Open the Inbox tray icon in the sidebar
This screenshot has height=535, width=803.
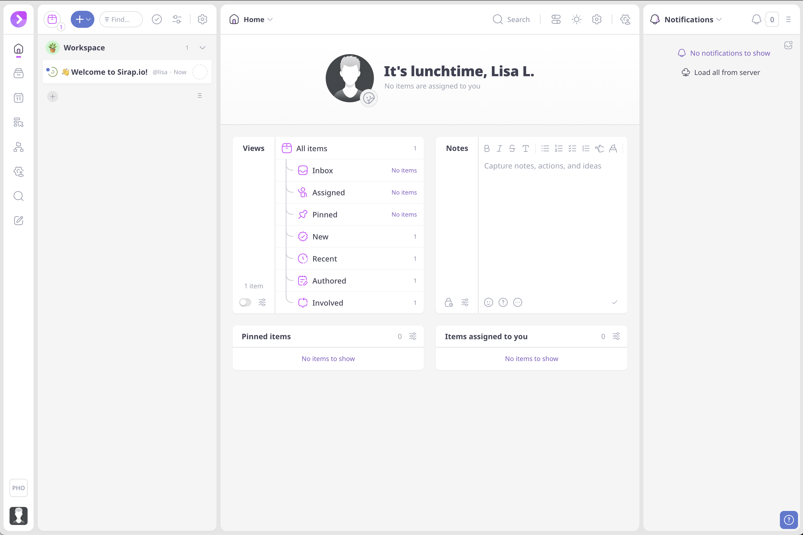pos(18,73)
